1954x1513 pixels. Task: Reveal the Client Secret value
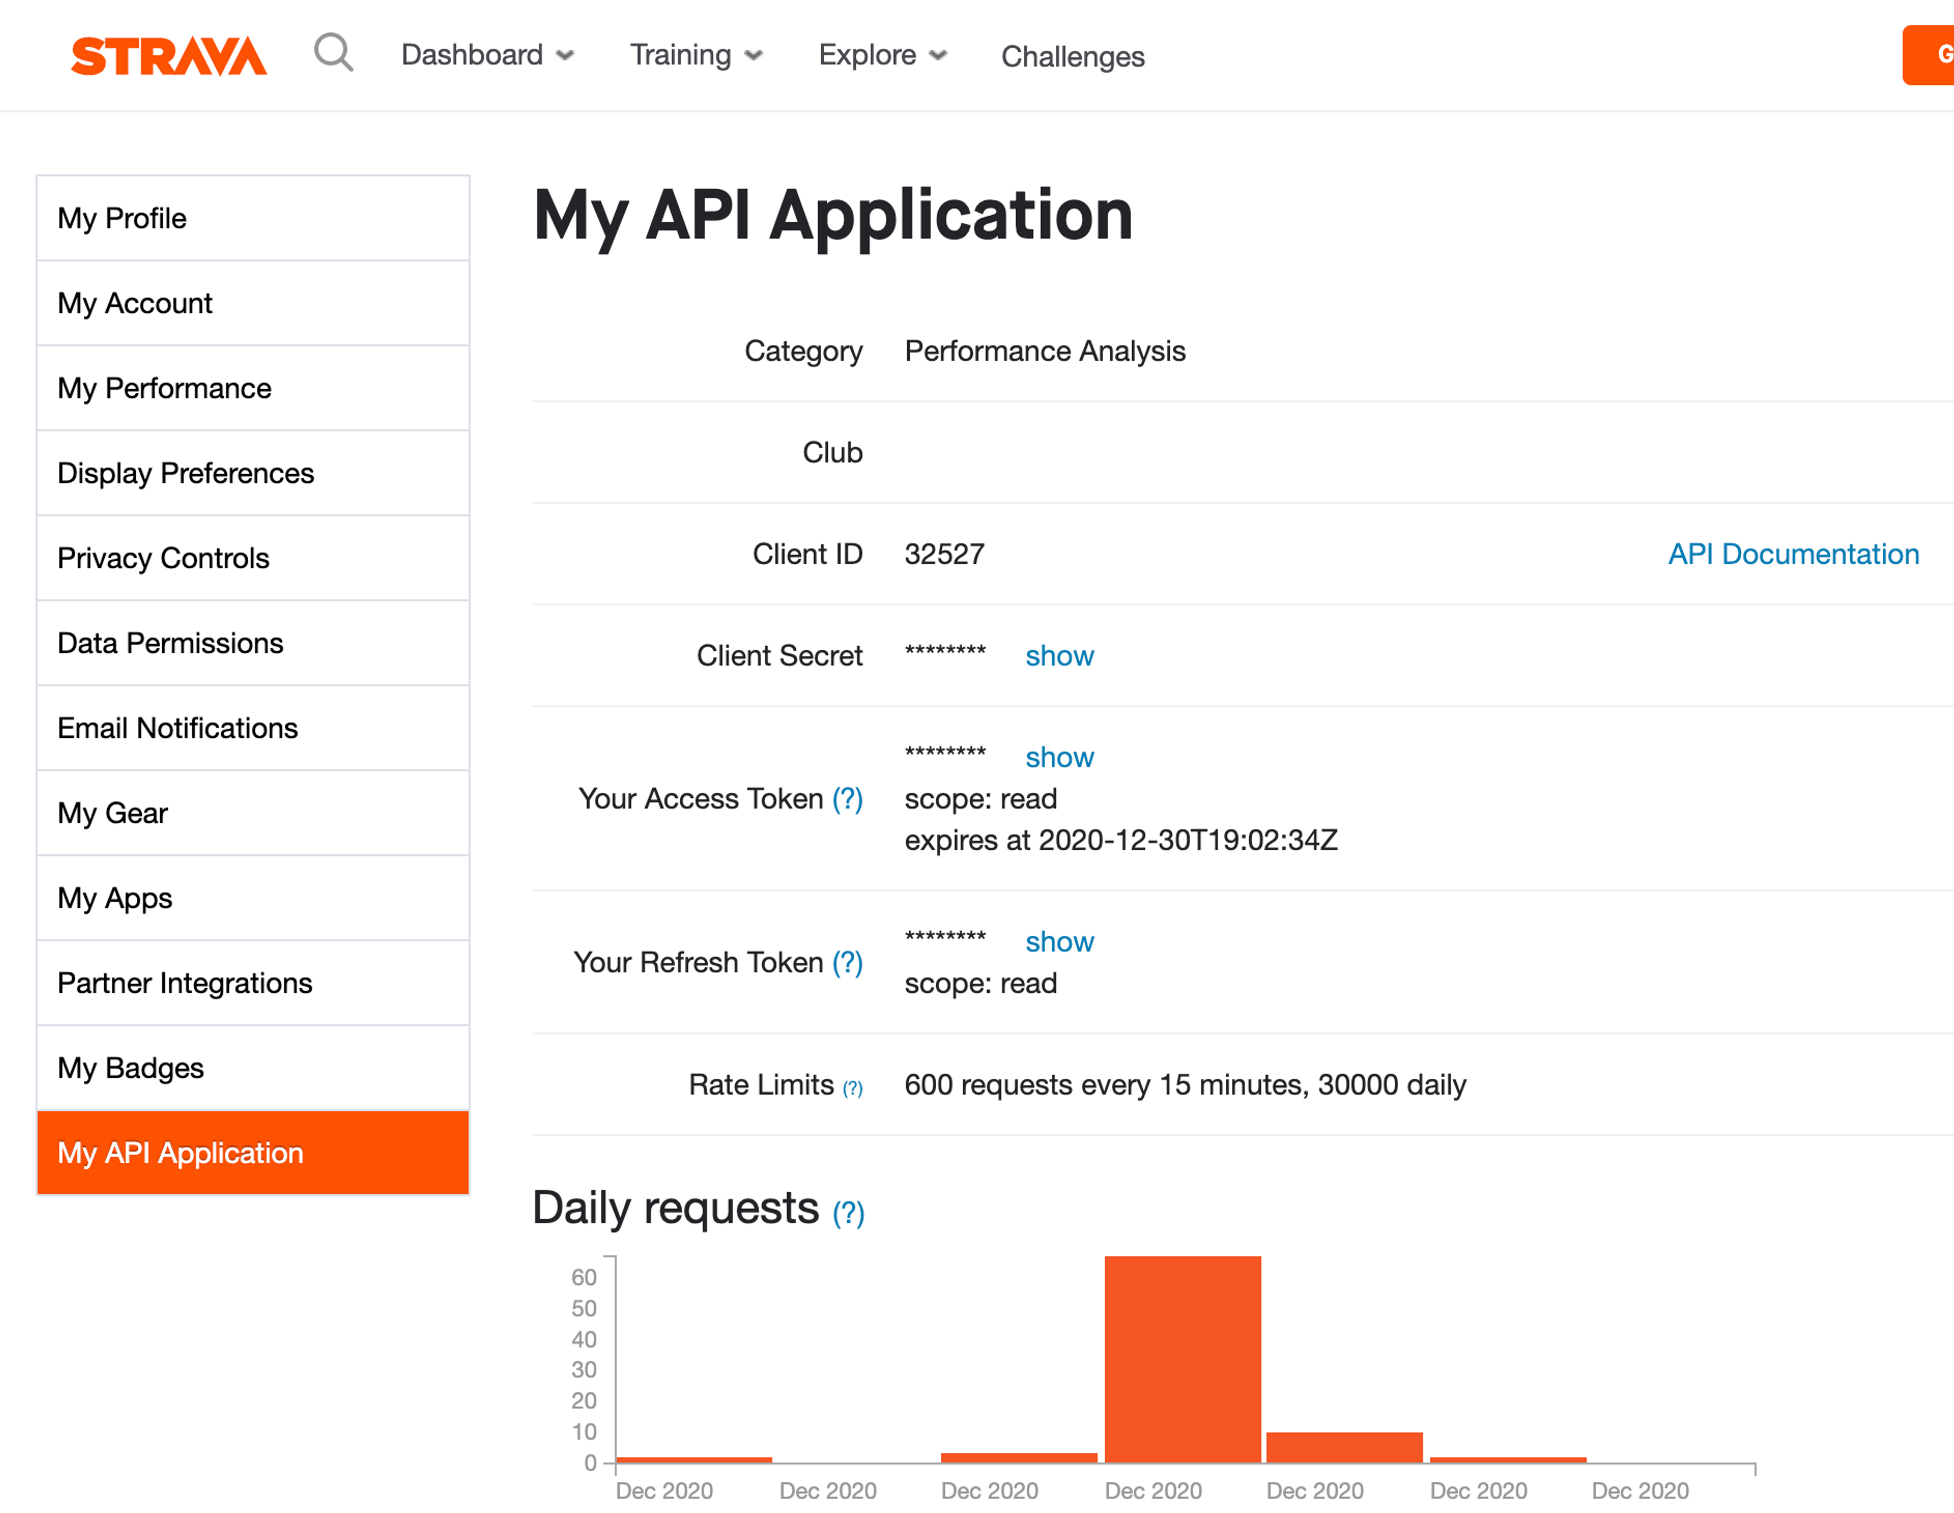(1058, 655)
